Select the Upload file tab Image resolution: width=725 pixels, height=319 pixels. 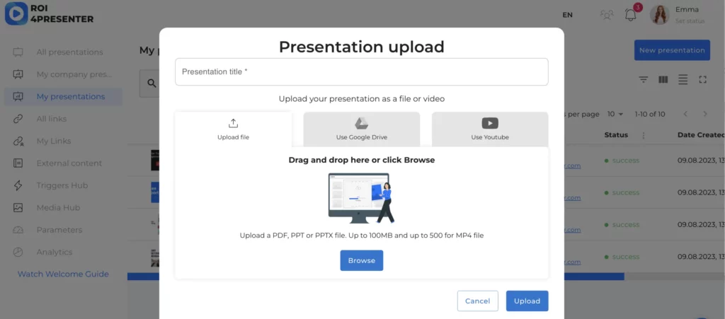(x=233, y=129)
